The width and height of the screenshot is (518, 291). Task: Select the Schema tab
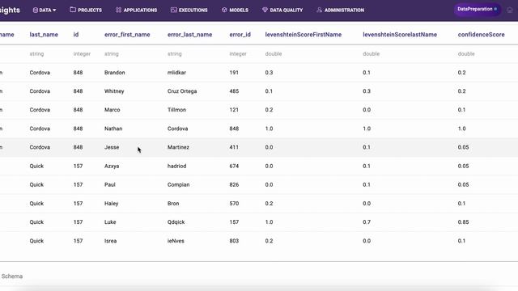pos(12,276)
